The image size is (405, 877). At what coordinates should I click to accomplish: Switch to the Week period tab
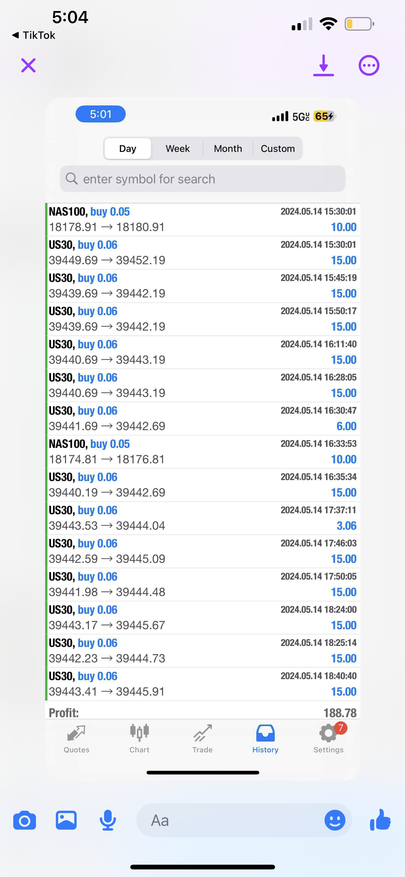tap(178, 148)
